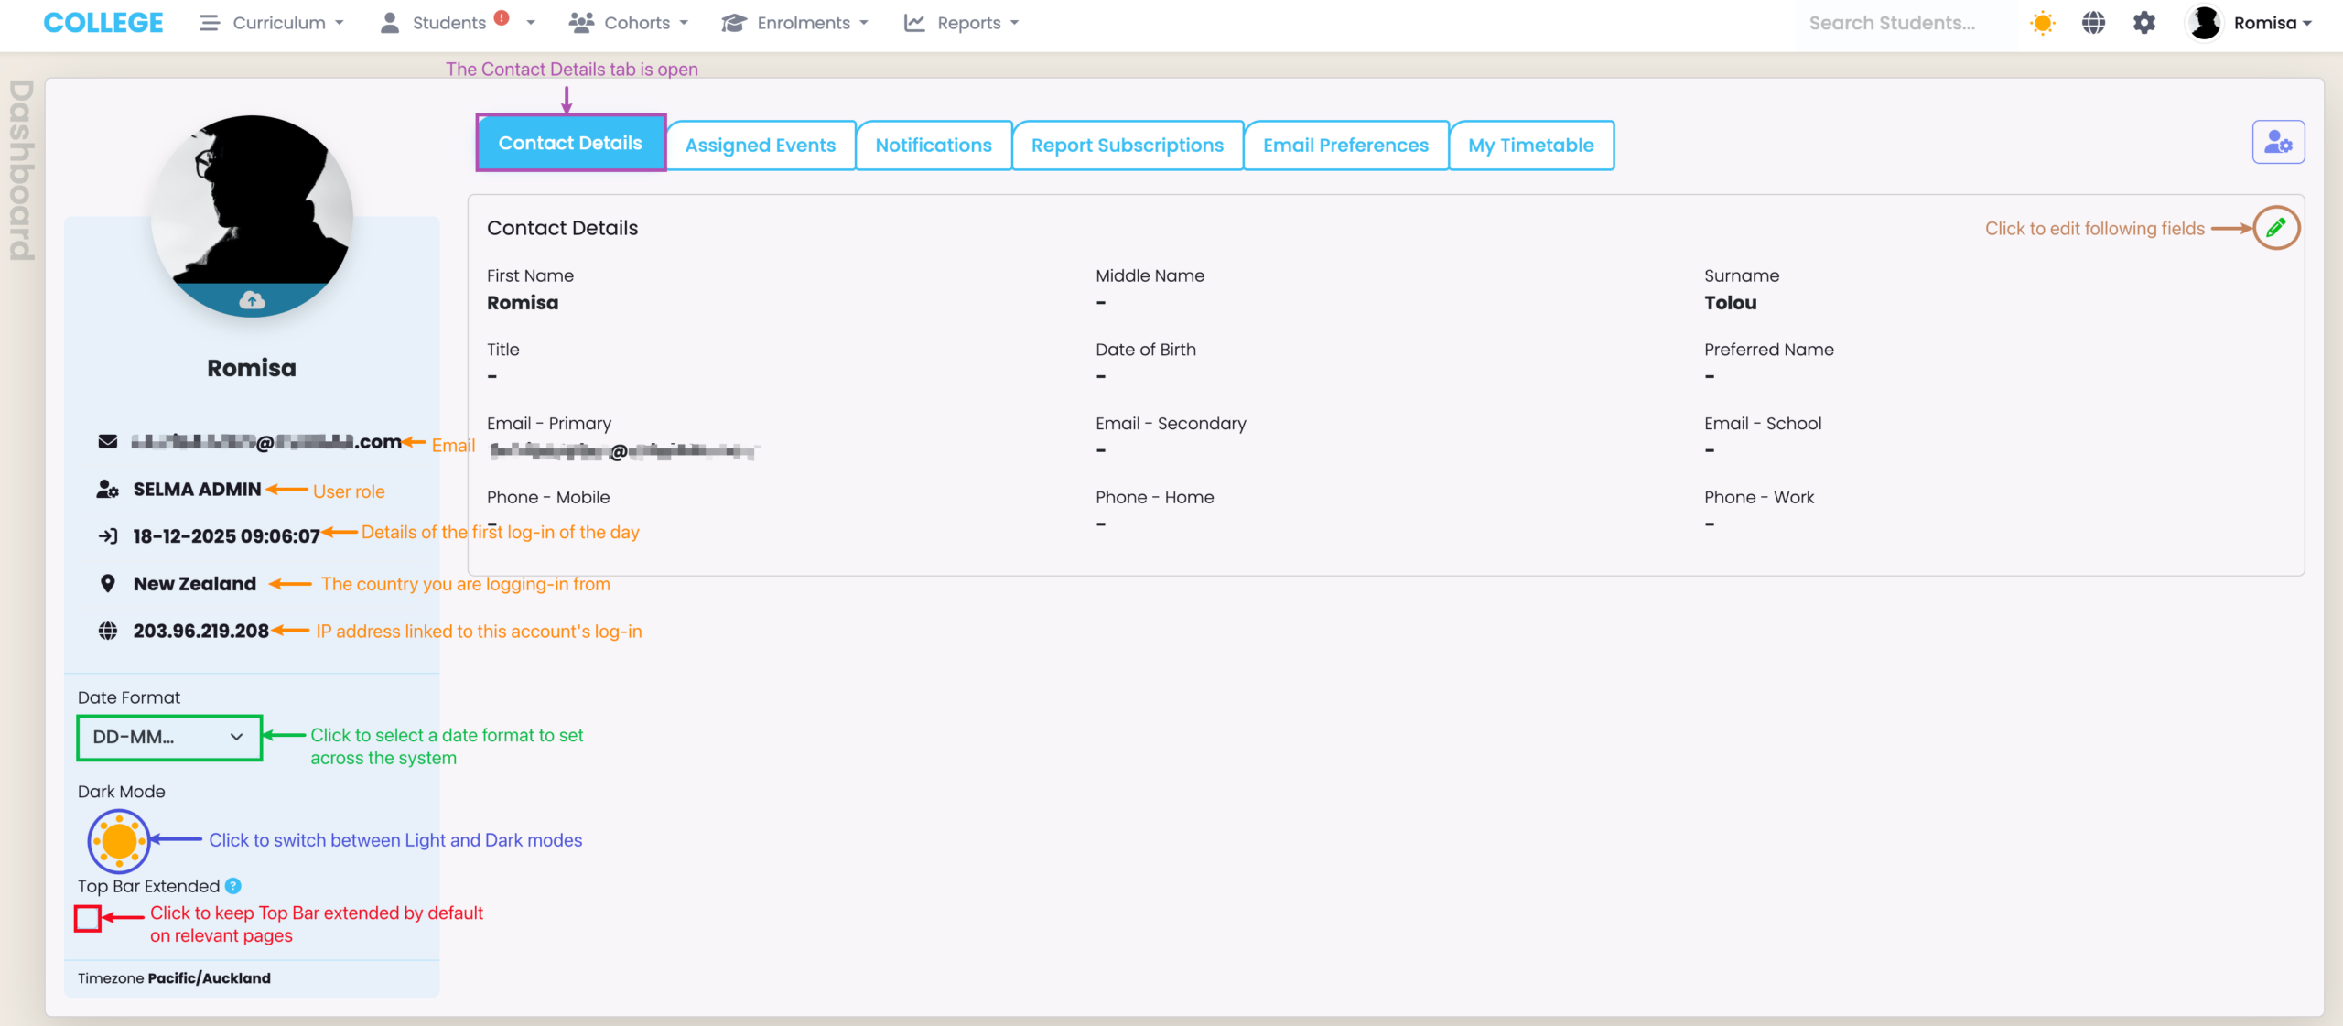The width and height of the screenshot is (2343, 1026).
Task: Click the Students red alert badge
Action: point(502,17)
